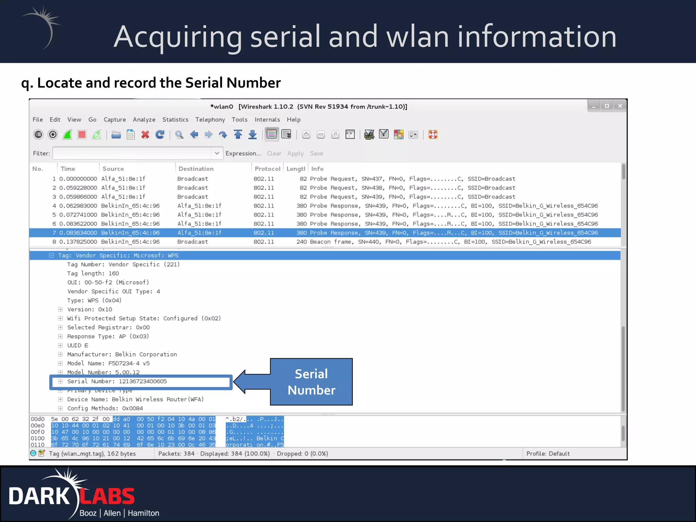
Task: Zoom in toolbar icon
Action: coord(306,135)
